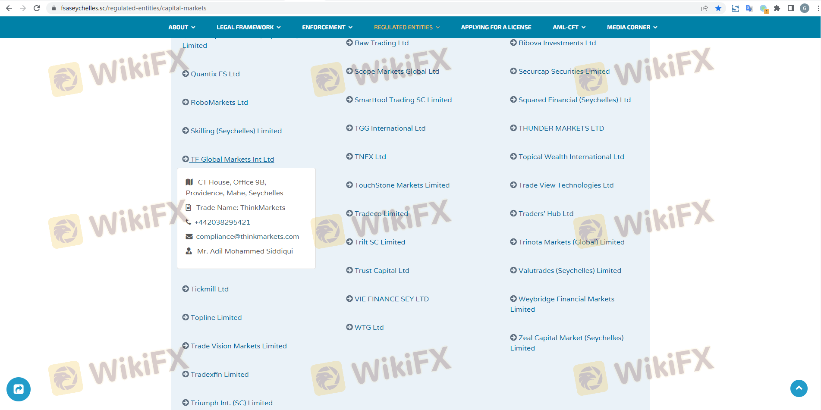Screen dimensions: 821x410
Task: Bookmark this page with star icon
Action: point(718,8)
